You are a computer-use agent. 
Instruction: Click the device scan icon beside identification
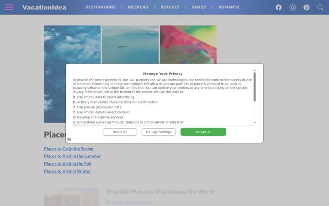[x=74, y=102]
